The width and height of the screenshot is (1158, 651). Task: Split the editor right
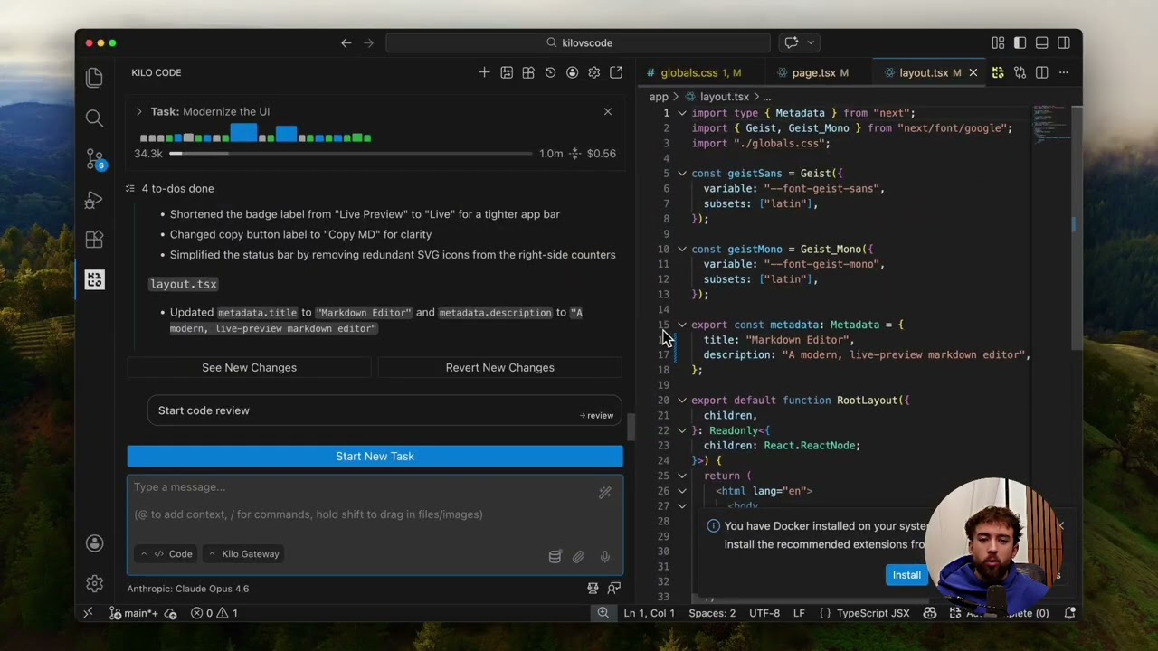coord(1041,72)
